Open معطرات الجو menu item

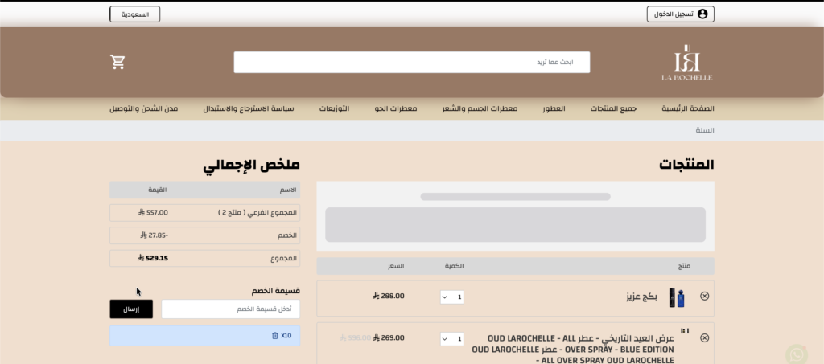click(396, 108)
